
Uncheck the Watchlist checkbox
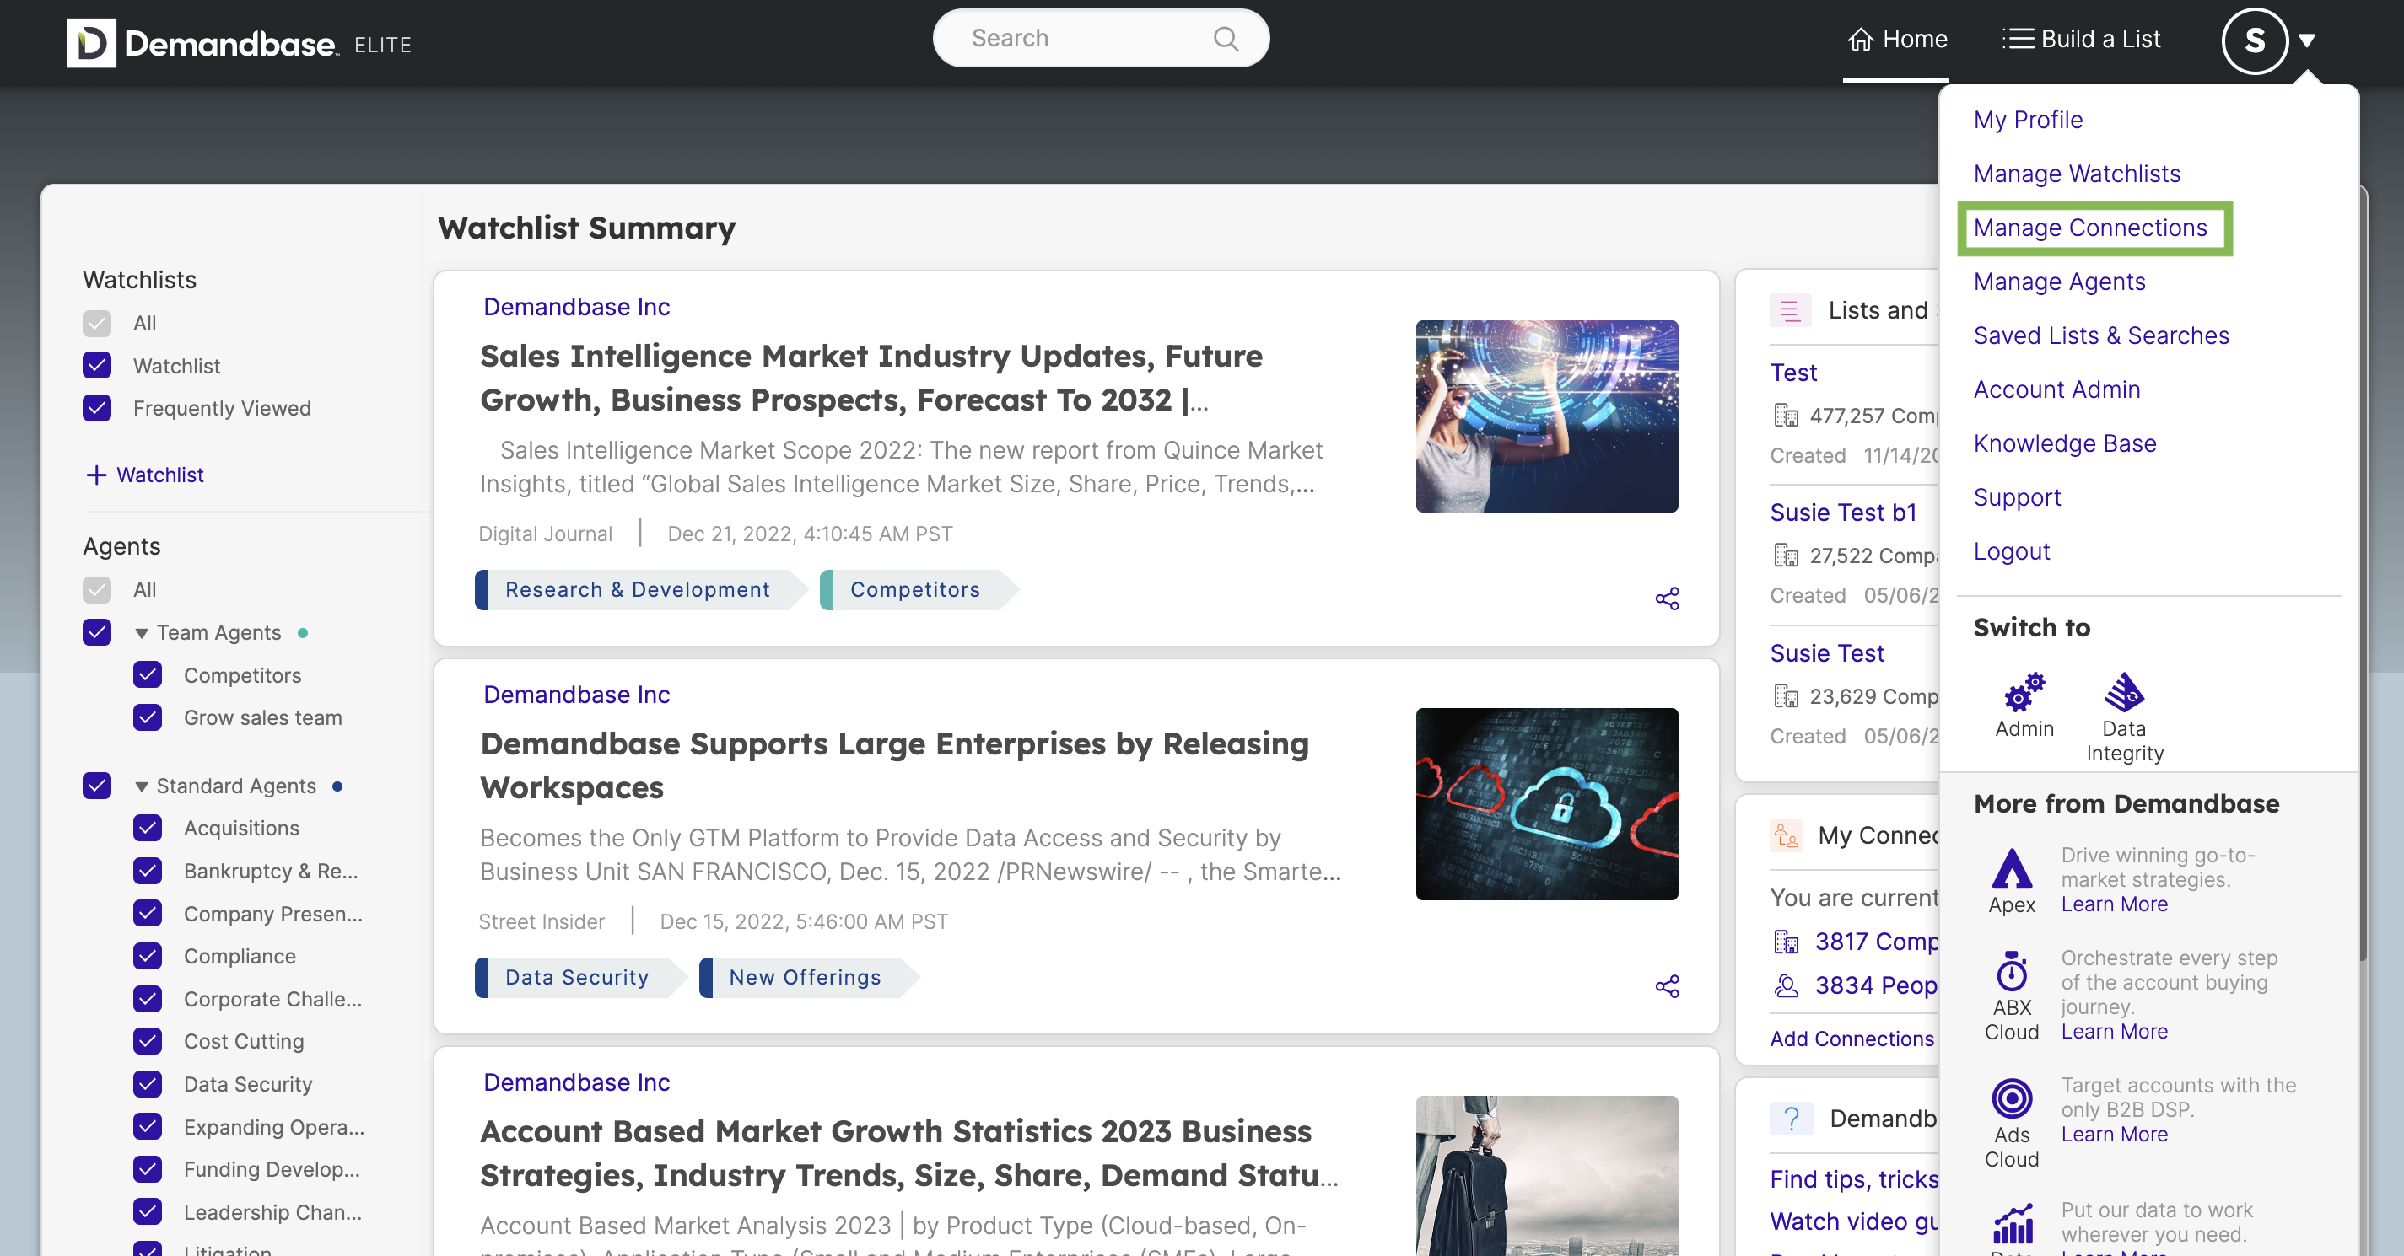97,366
